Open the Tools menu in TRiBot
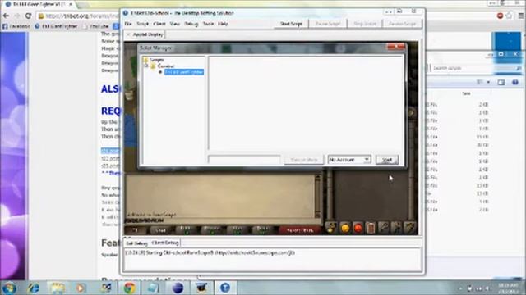526x295 pixels. (208, 24)
